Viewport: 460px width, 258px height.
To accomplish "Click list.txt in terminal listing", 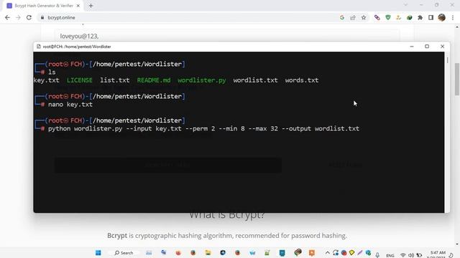I will (115, 80).
